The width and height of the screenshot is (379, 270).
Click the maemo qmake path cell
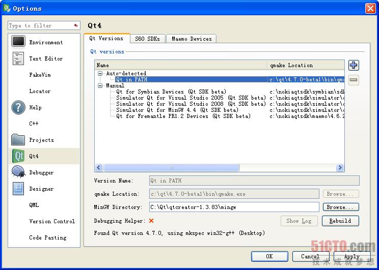pyautogui.click(x=307, y=116)
